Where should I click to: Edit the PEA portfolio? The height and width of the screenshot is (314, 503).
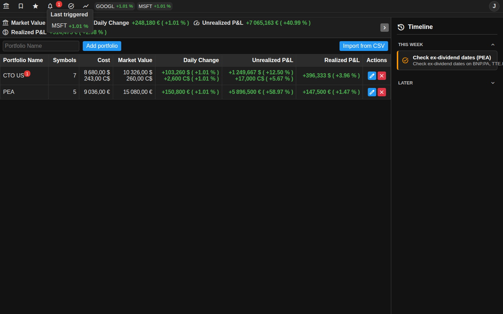click(x=372, y=92)
